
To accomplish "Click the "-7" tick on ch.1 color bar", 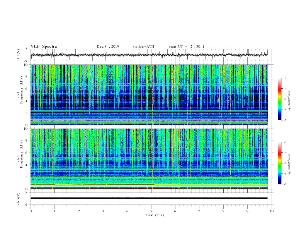I will pyautogui.click(x=285, y=120).
